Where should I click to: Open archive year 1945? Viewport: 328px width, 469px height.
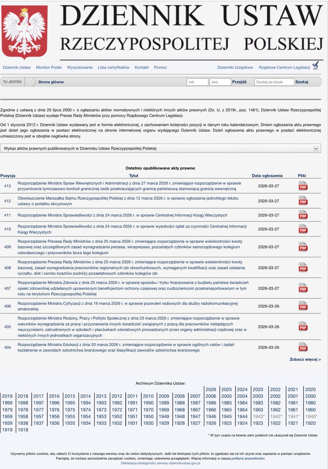226,416
